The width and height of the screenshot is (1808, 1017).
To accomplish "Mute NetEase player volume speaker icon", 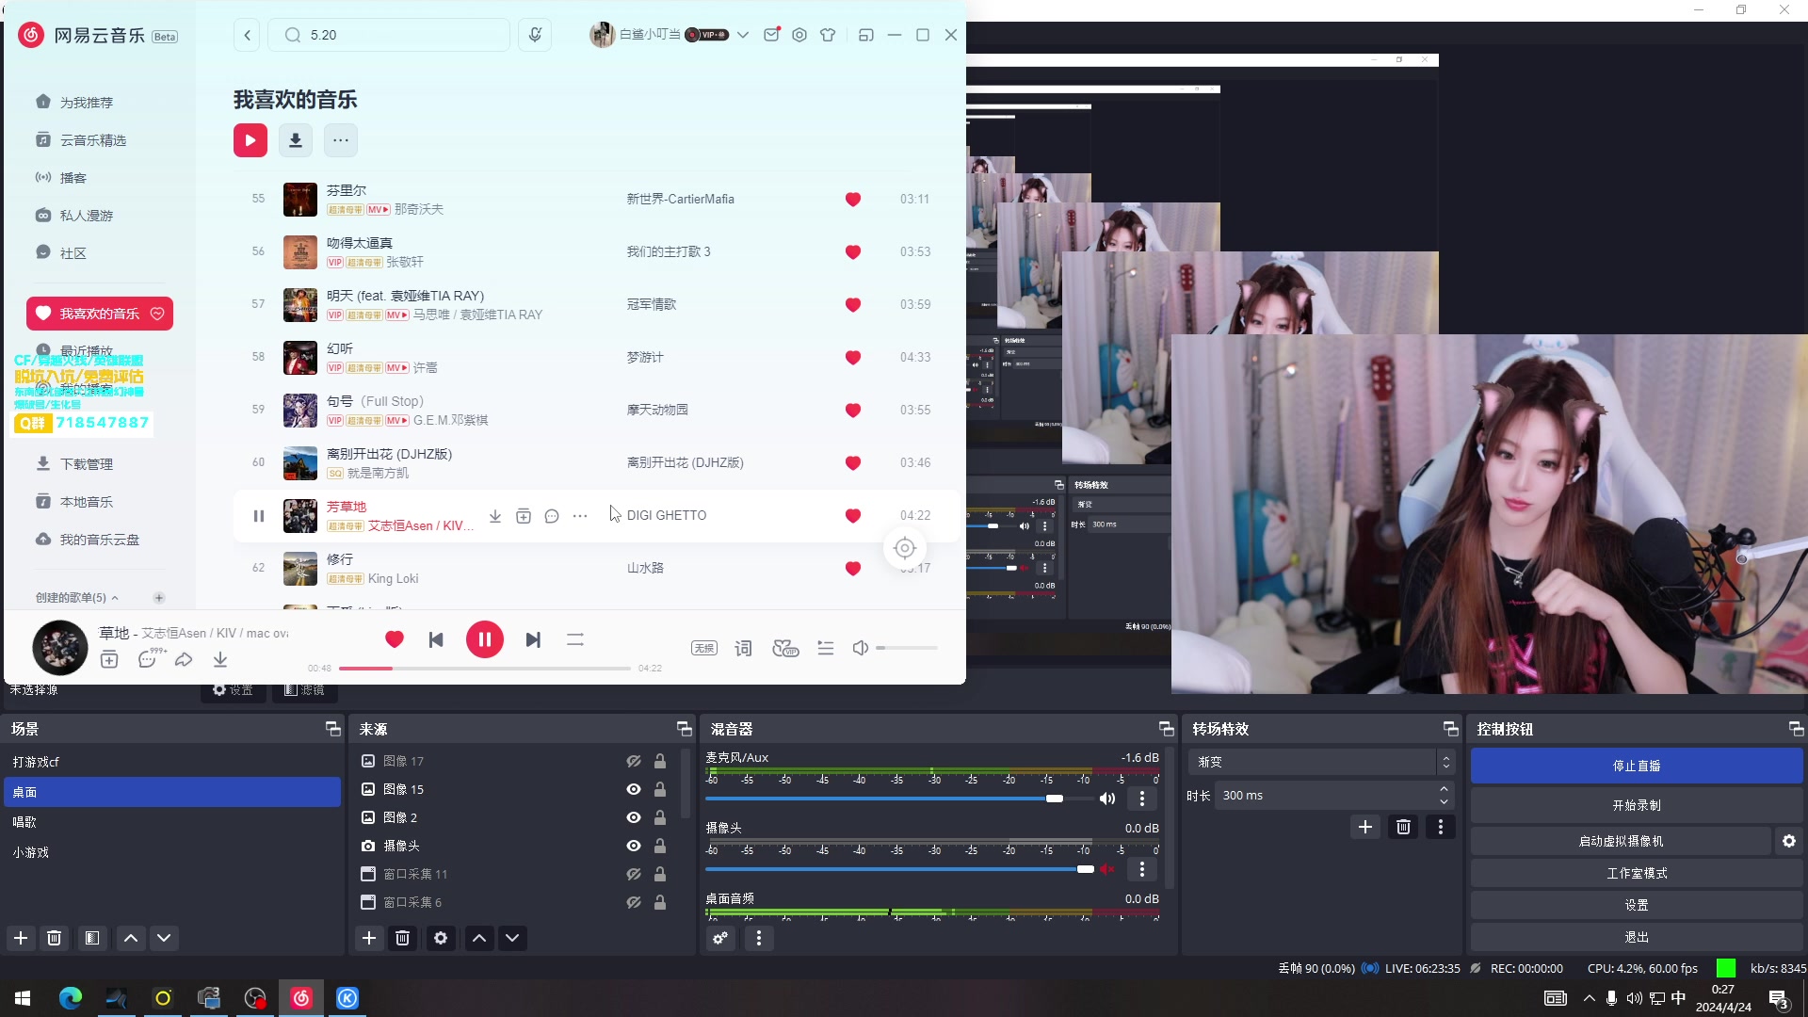I will pos(861,648).
